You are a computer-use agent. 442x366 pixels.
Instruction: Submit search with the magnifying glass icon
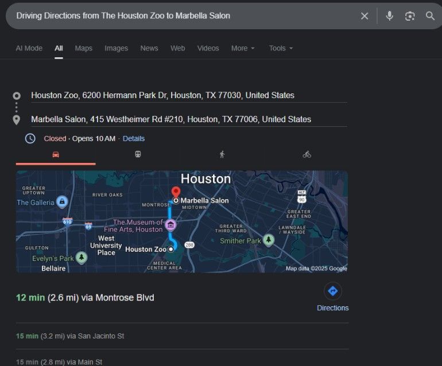click(430, 16)
